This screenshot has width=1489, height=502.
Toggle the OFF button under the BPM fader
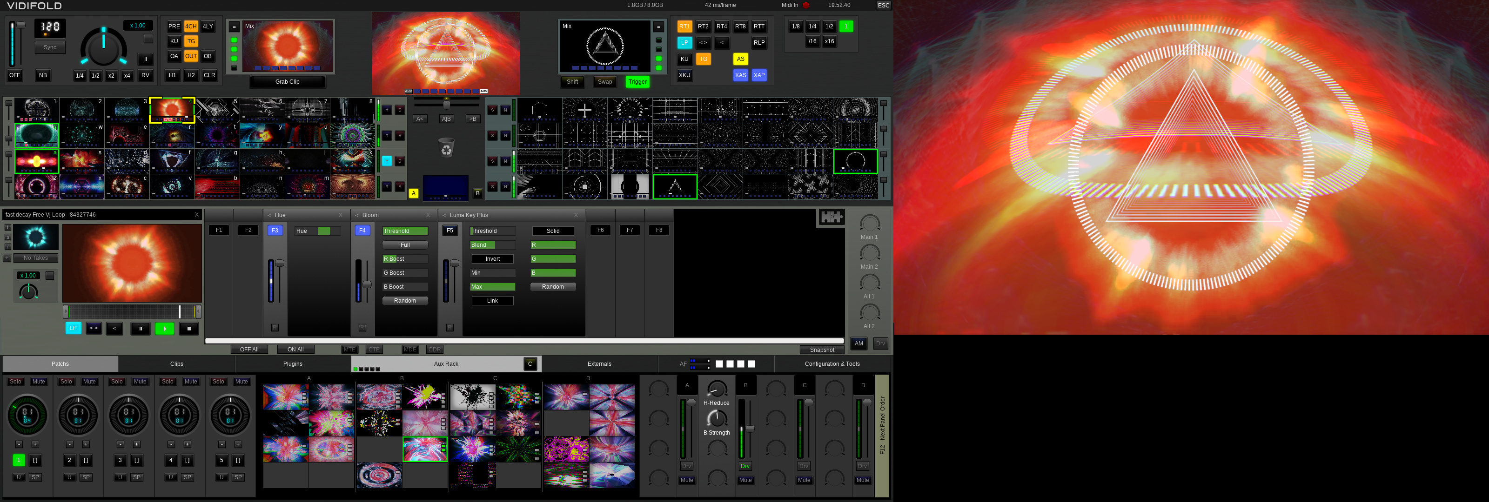tap(14, 75)
